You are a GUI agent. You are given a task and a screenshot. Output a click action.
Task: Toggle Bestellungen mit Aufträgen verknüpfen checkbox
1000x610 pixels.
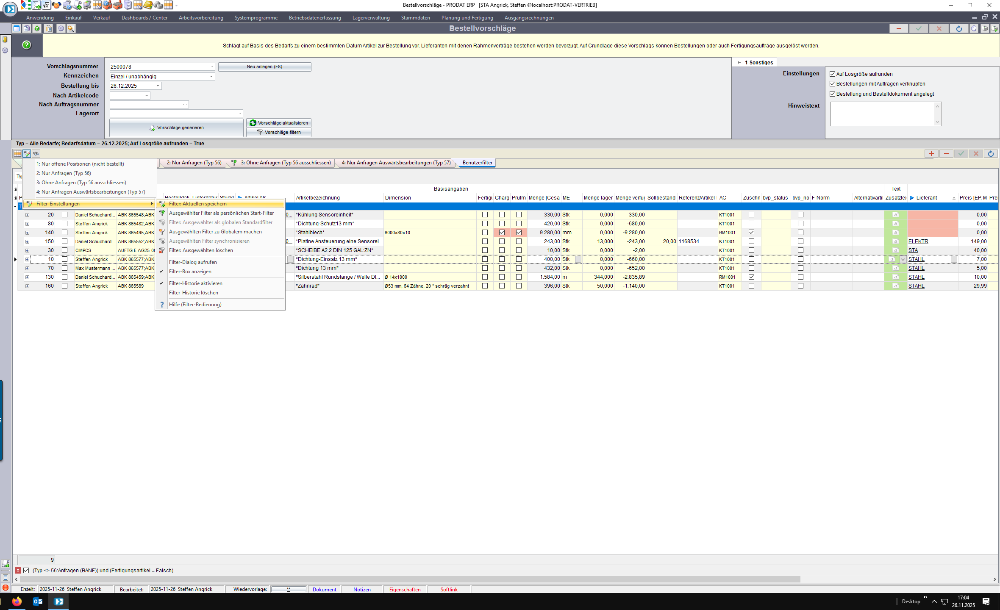click(832, 84)
